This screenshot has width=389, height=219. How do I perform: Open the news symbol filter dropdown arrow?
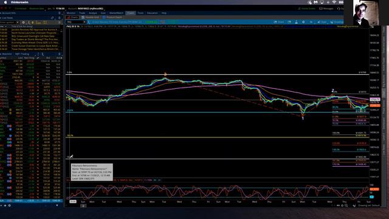[18, 23]
